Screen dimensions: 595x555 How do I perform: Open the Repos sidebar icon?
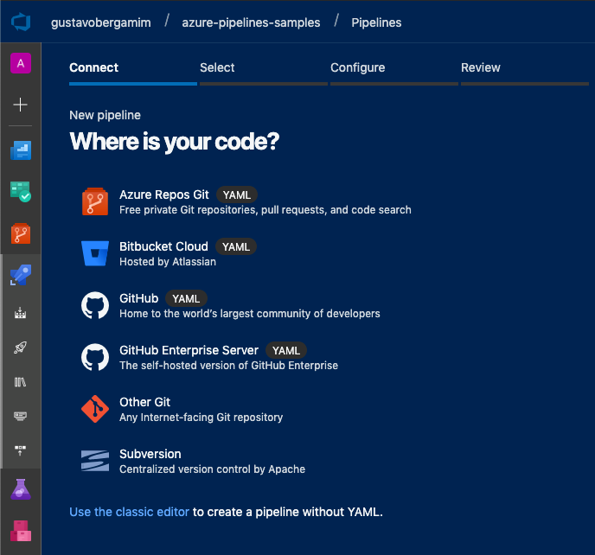21,233
